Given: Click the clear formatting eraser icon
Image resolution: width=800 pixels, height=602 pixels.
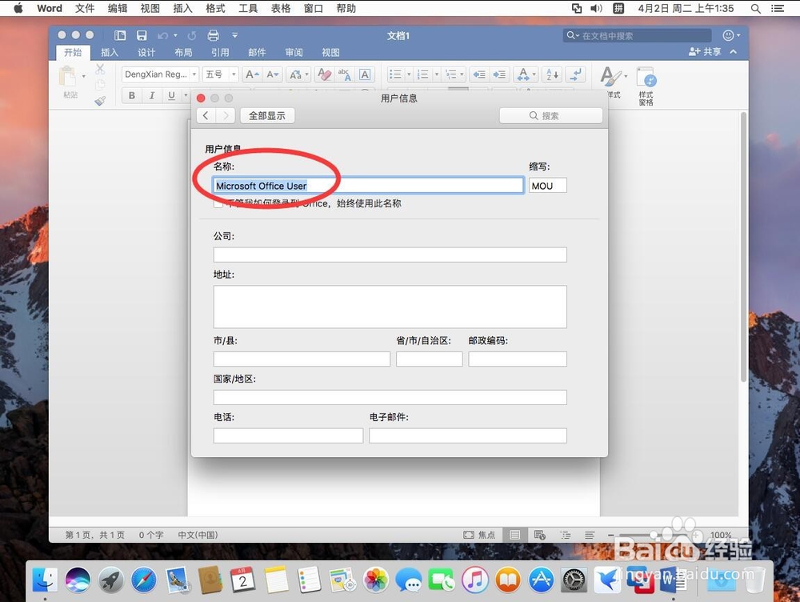Looking at the screenshot, I should coord(324,74).
